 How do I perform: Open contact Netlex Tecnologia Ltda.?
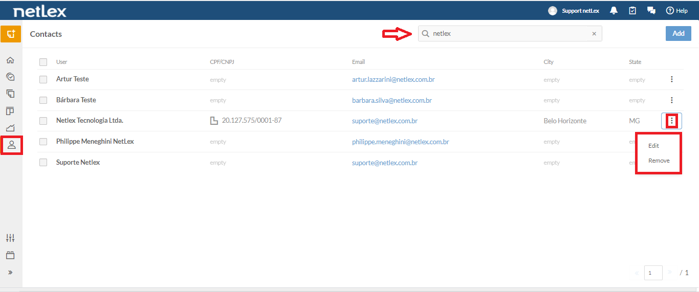click(90, 121)
